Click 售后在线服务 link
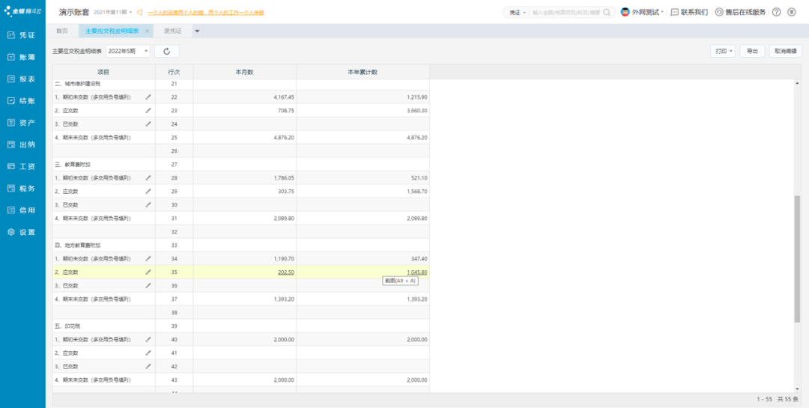 coord(740,12)
